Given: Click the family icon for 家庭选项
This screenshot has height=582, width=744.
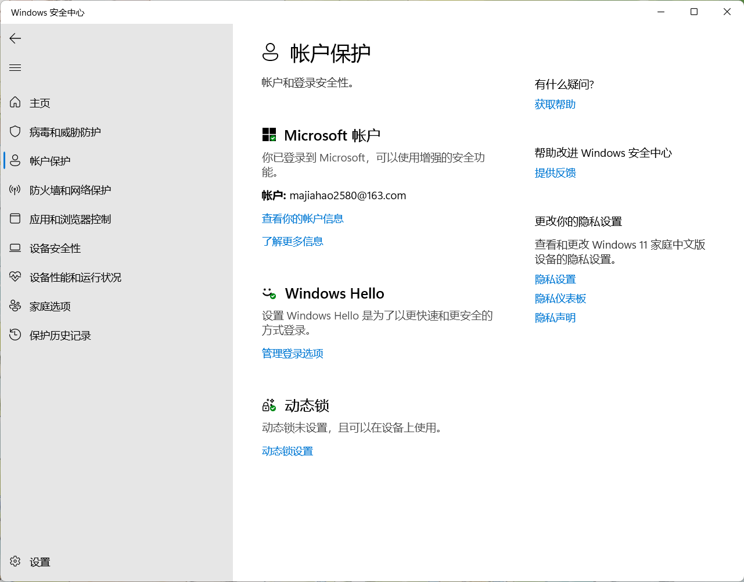Looking at the screenshot, I should (x=16, y=306).
